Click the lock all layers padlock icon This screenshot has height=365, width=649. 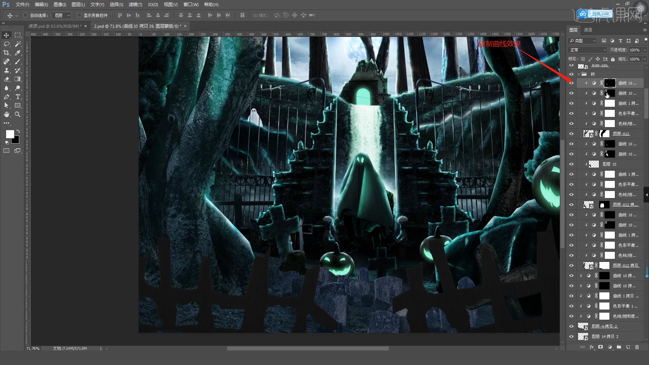pyautogui.click(x=613, y=59)
